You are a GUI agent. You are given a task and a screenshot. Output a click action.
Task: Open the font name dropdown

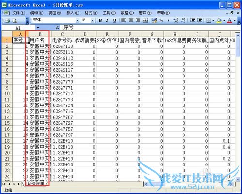[x=78, y=20]
